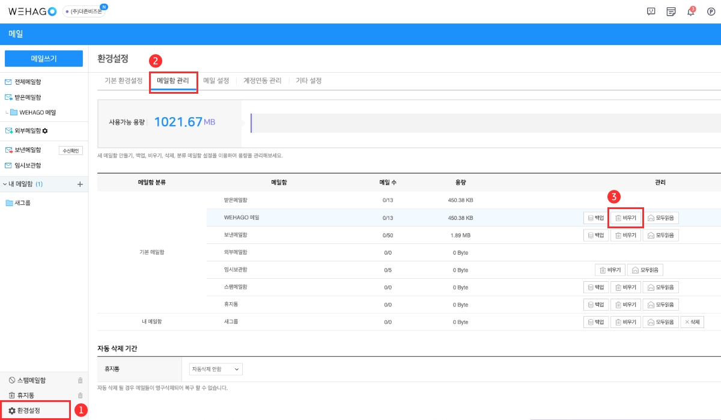
Task: Open the notification bell icon
Action: [x=691, y=11]
